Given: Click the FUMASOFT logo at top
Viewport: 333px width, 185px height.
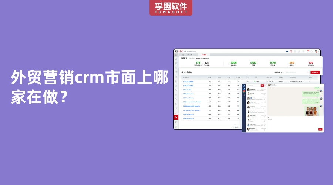Looking at the screenshot, I should [x=171, y=8].
